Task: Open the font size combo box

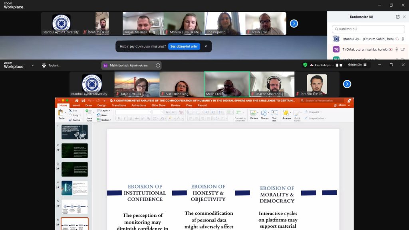Action: click(x=158, y=112)
